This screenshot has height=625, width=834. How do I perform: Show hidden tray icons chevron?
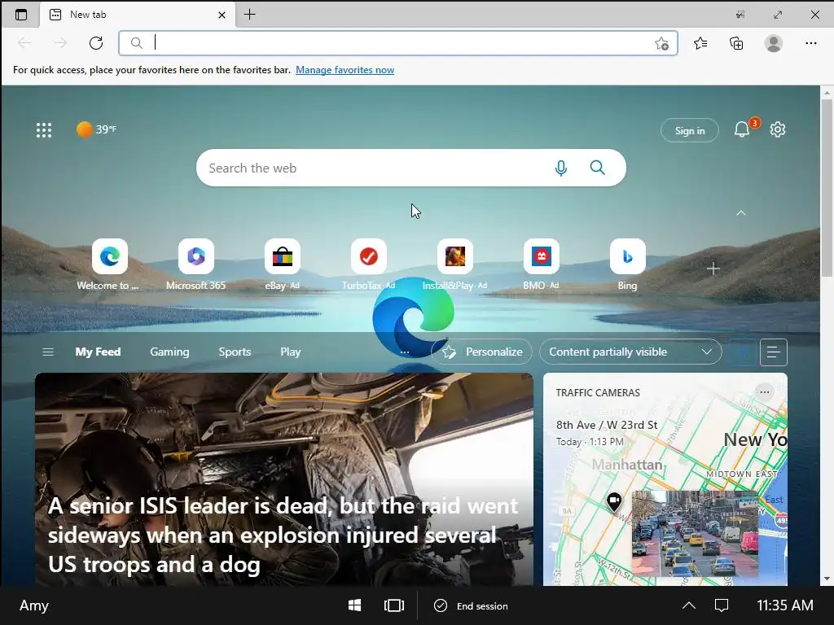coord(689,605)
